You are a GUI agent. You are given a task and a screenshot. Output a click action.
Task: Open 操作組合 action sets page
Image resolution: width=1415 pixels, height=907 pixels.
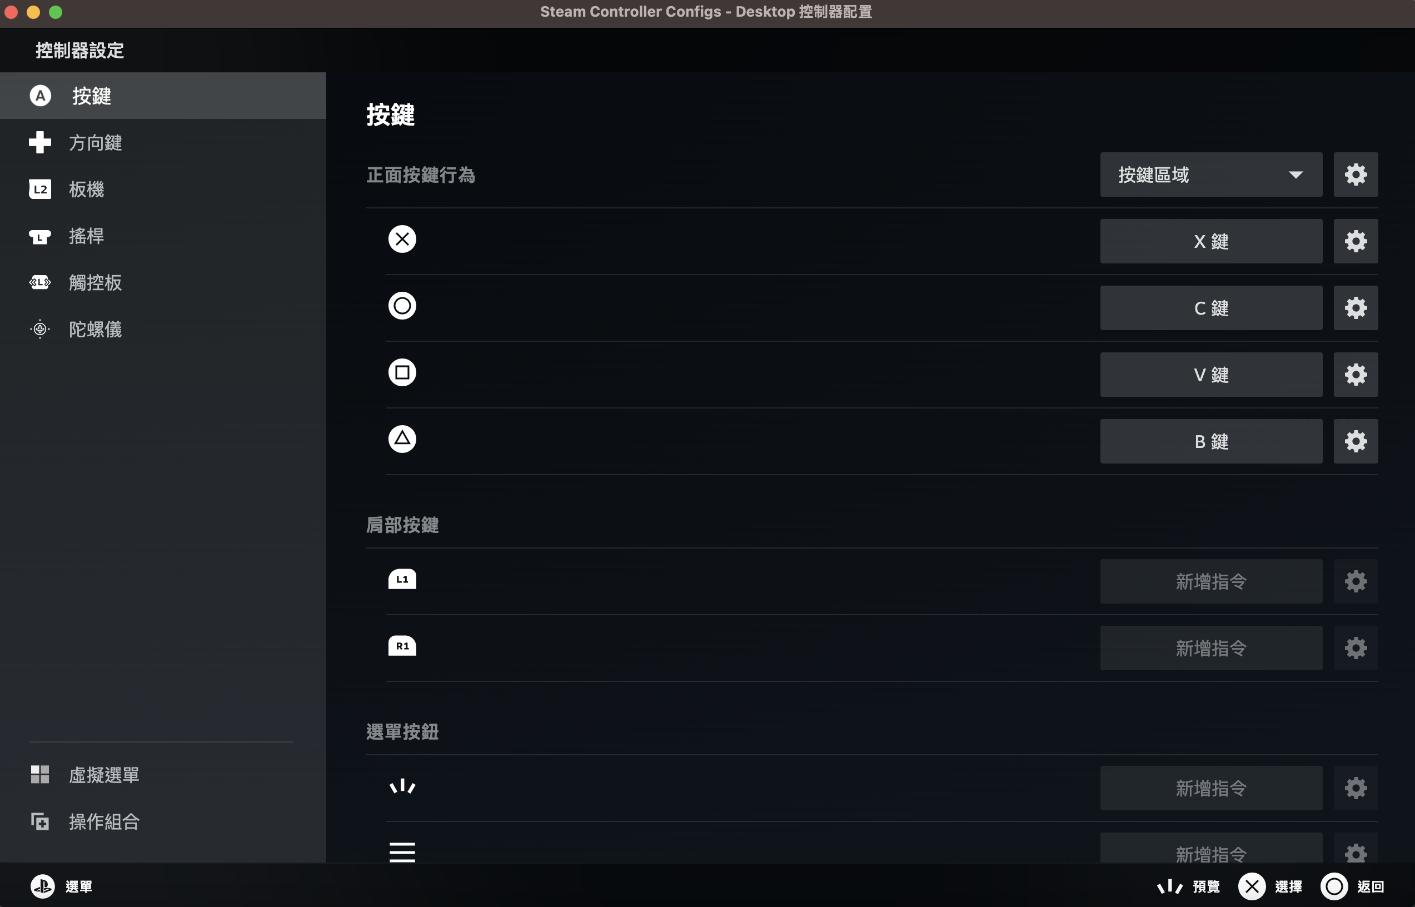[103, 821]
